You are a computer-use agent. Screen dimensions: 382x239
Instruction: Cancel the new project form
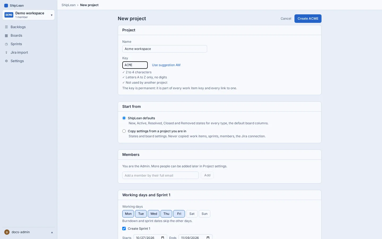(286, 19)
